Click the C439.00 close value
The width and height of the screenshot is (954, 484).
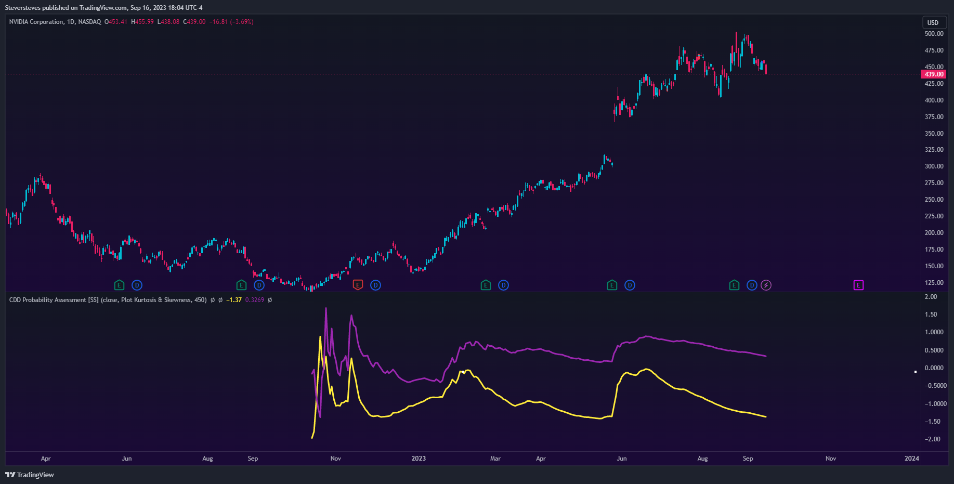point(194,22)
